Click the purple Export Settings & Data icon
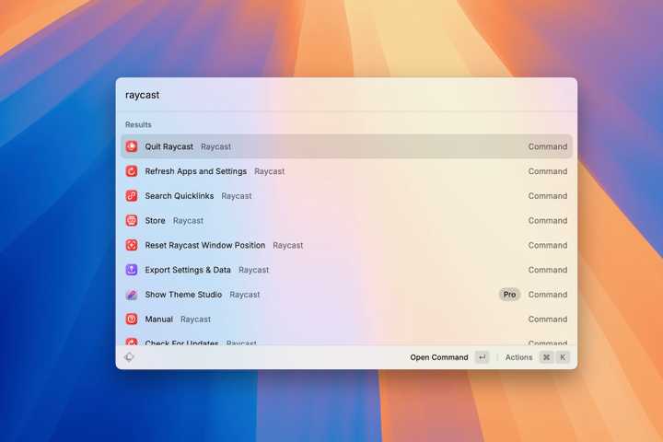663x442 pixels. (x=132, y=270)
